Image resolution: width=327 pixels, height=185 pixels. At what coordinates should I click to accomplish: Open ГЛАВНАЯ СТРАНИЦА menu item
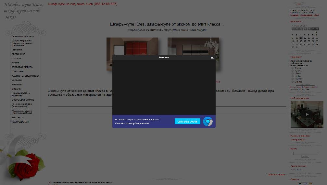point(23,37)
